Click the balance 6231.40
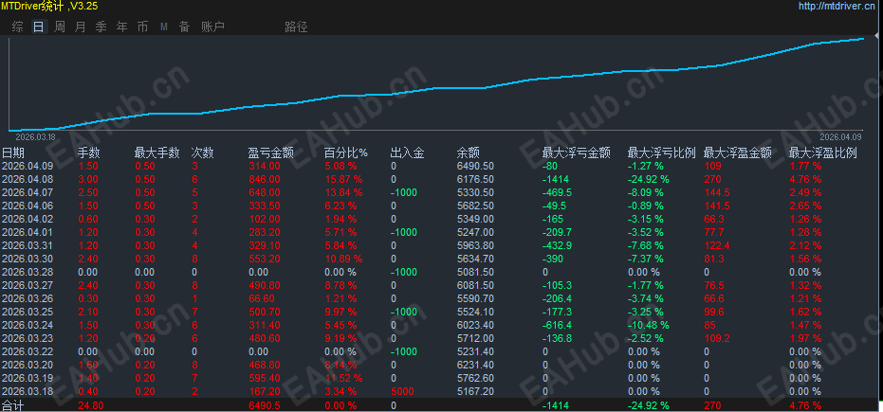The width and height of the screenshot is (883, 412). (475, 365)
